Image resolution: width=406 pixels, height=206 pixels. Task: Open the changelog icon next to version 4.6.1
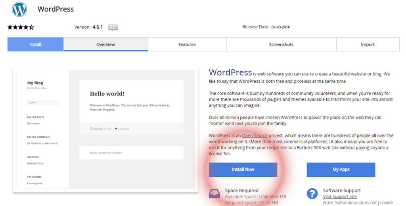(x=113, y=27)
